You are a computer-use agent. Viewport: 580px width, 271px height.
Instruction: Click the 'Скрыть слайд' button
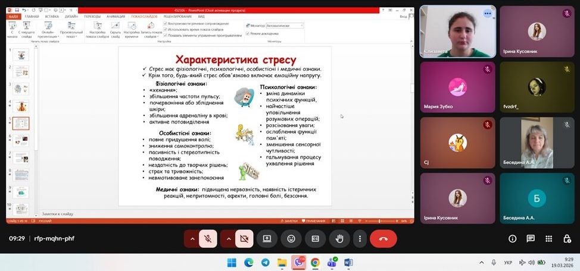tap(115, 30)
